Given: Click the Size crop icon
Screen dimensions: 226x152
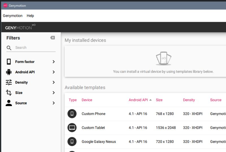Looking at the screenshot, I should 9,92.
